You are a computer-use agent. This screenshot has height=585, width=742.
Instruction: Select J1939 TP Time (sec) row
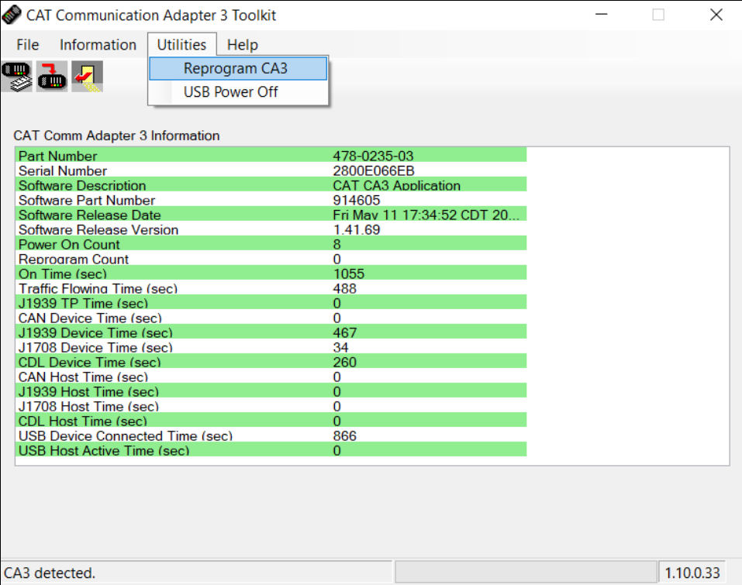(x=271, y=302)
